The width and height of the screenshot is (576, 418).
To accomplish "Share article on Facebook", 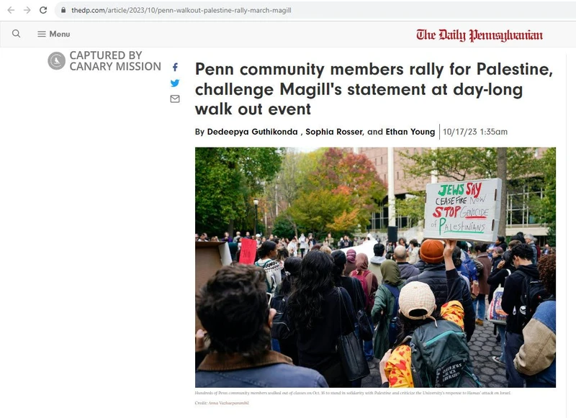I will coord(175,67).
